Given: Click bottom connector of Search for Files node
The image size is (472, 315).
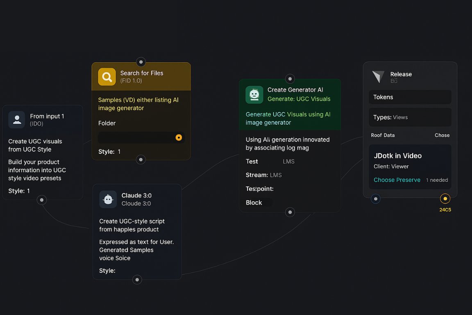Looking at the screenshot, I should point(141,160).
